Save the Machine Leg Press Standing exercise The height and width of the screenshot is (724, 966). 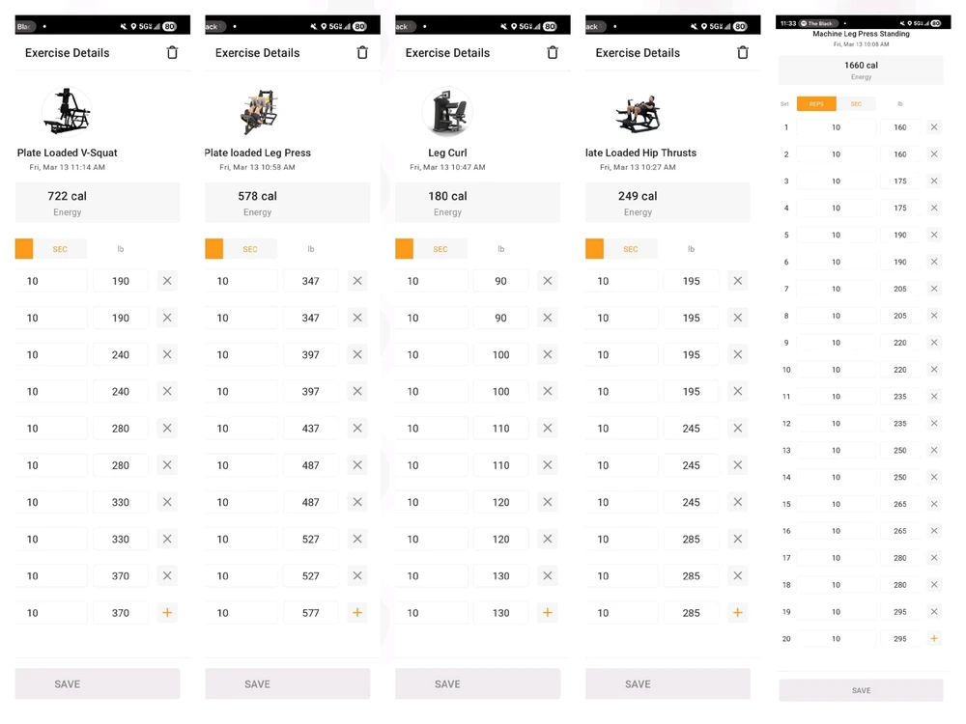(x=861, y=690)
